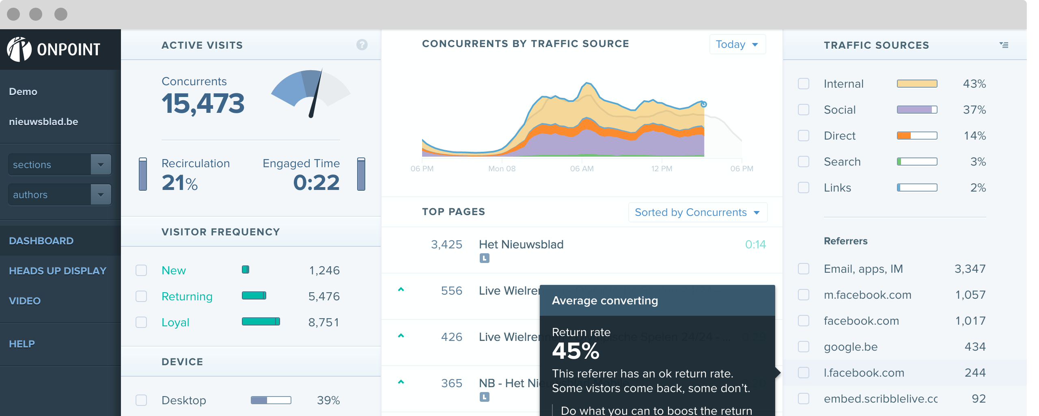Open the Active Visits help icon
This screenshot has height=416, width=1039.
point(362,45)
